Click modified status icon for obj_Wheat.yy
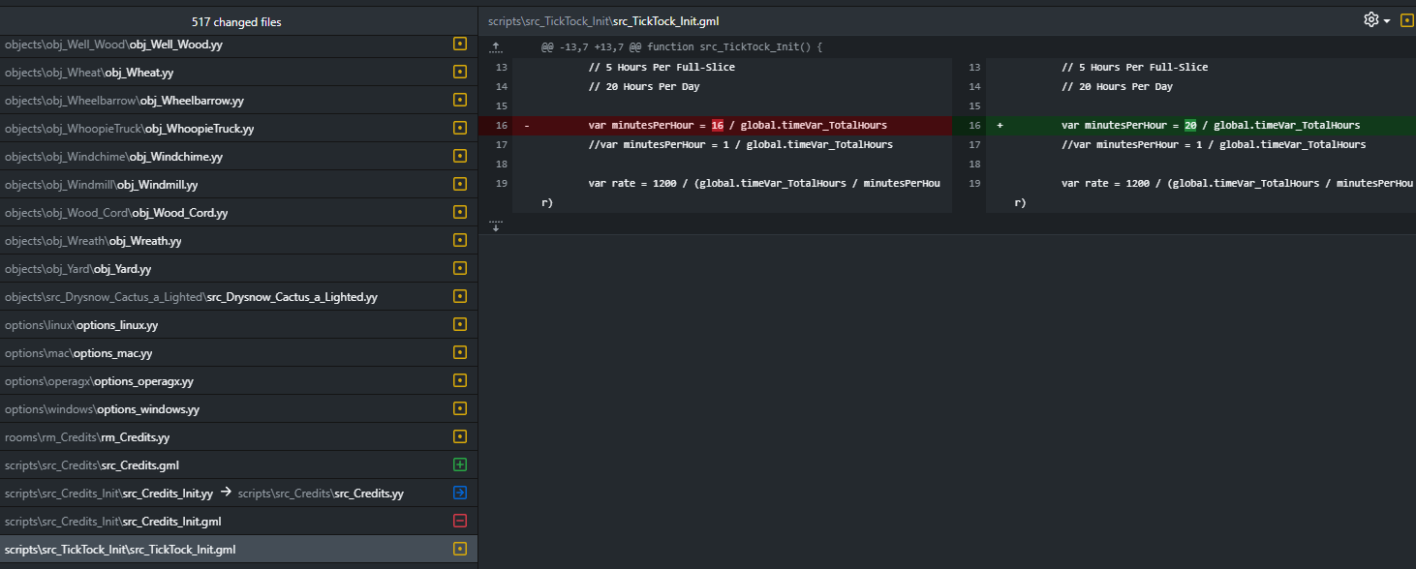The image size is (1416, 569). pos(460,73)
